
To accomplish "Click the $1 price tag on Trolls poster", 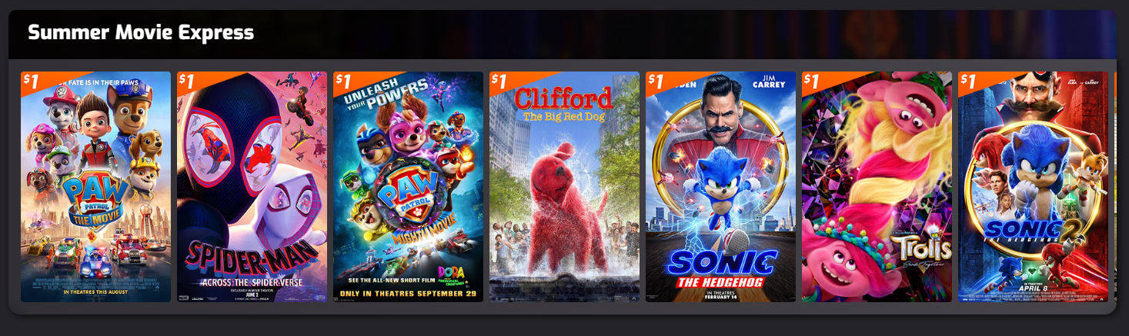I will click(812, 80).
